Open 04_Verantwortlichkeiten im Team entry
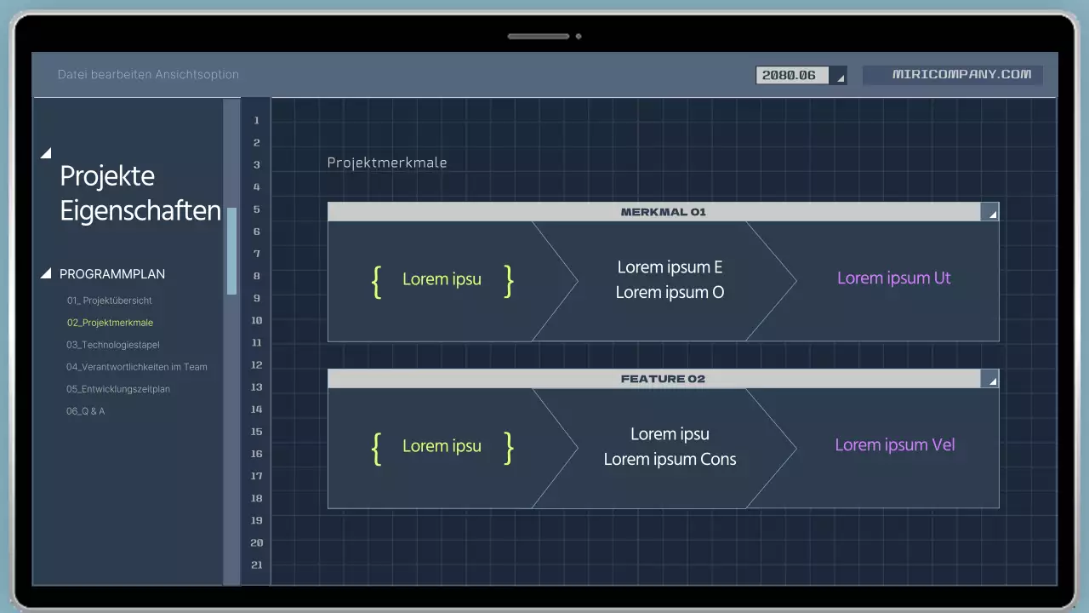This screenshot has width=1089, height=613. click(136, 367)
